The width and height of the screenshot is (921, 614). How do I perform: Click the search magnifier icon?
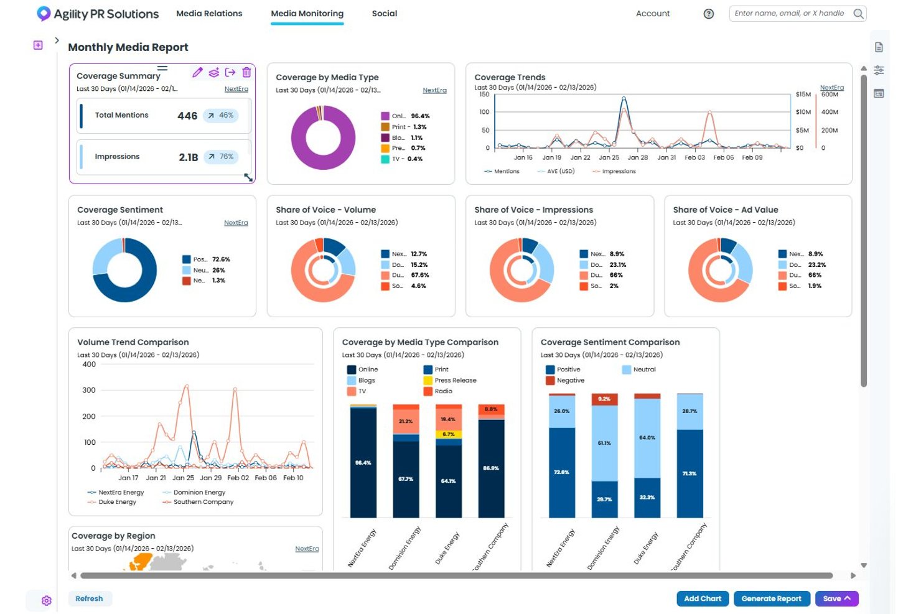coord(858,13)
